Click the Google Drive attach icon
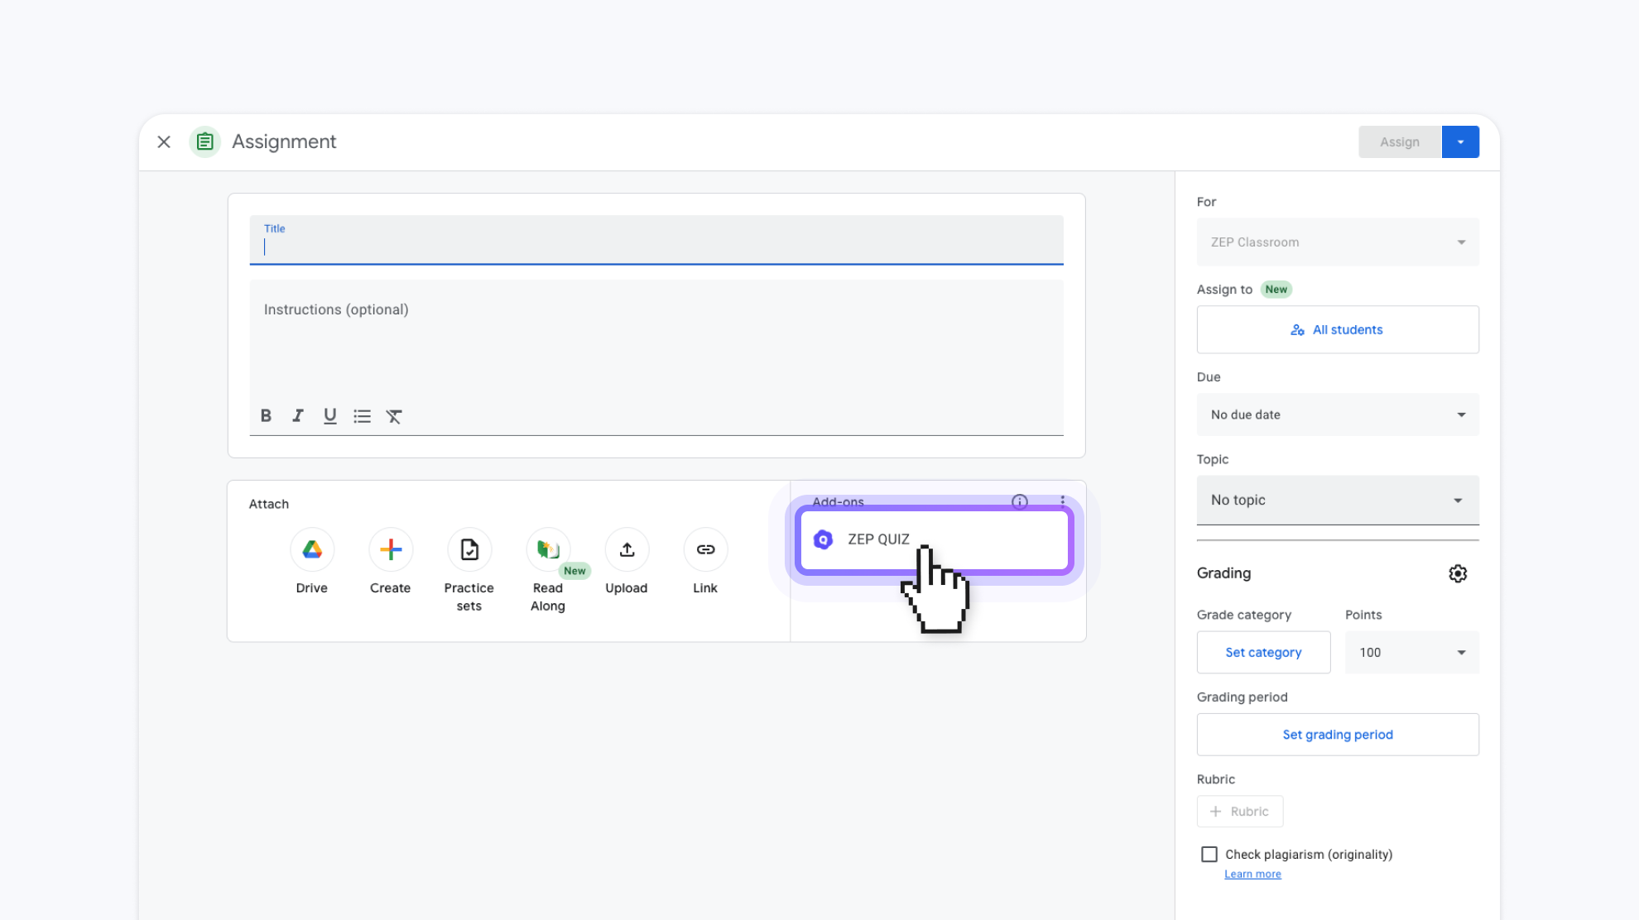Viewport: 1639px width, 920px height. pyautogui.click(x=312, y=549)
